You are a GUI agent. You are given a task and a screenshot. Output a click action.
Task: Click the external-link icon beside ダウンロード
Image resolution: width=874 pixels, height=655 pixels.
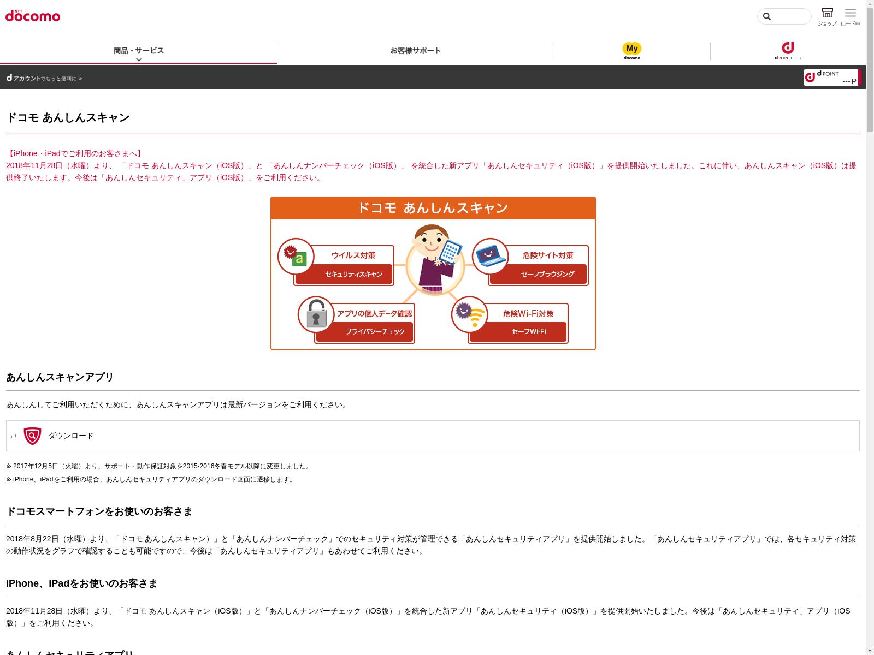click(x=14, y=436)
